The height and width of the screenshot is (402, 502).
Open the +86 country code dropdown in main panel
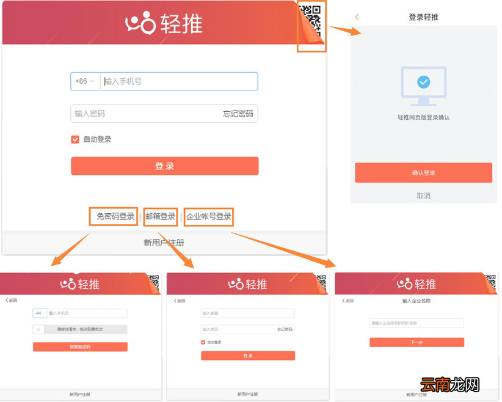[x=85, y=81]
